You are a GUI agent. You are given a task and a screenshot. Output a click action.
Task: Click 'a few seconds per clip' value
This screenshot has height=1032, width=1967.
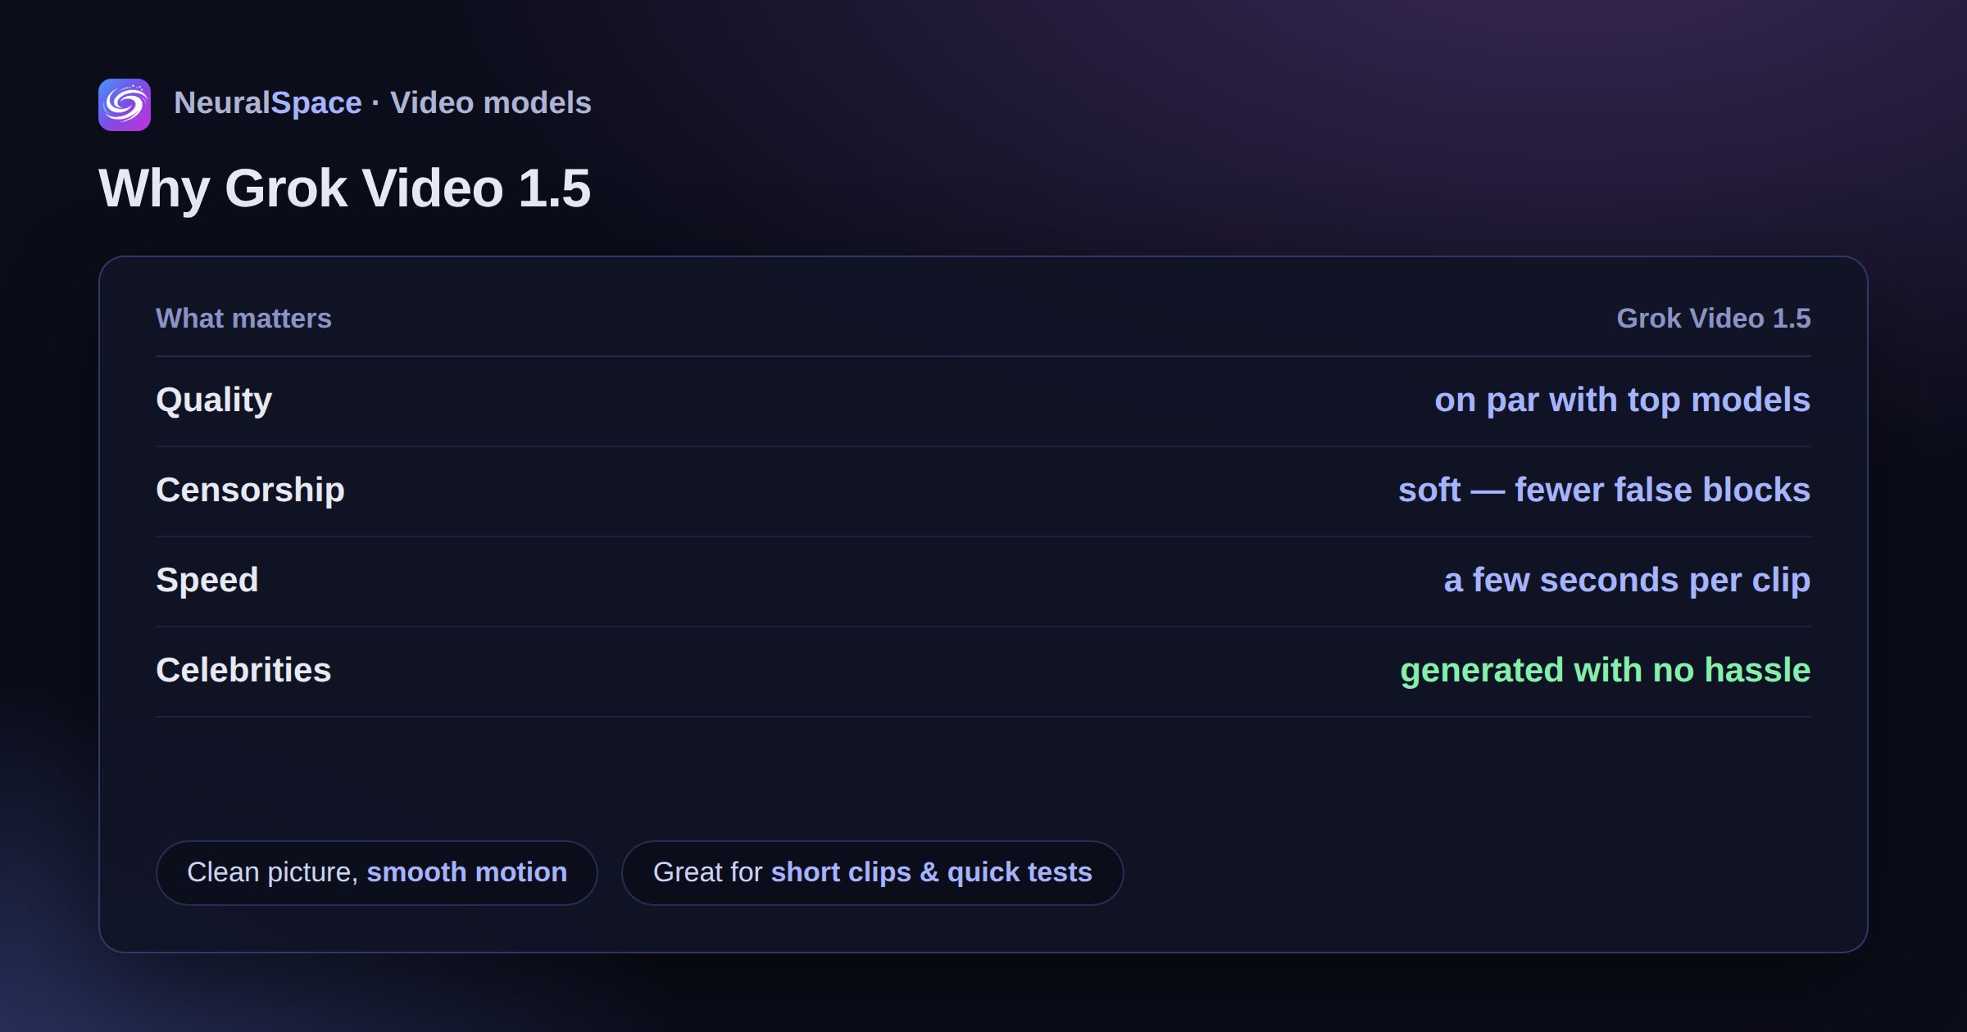coord(1627,581)
